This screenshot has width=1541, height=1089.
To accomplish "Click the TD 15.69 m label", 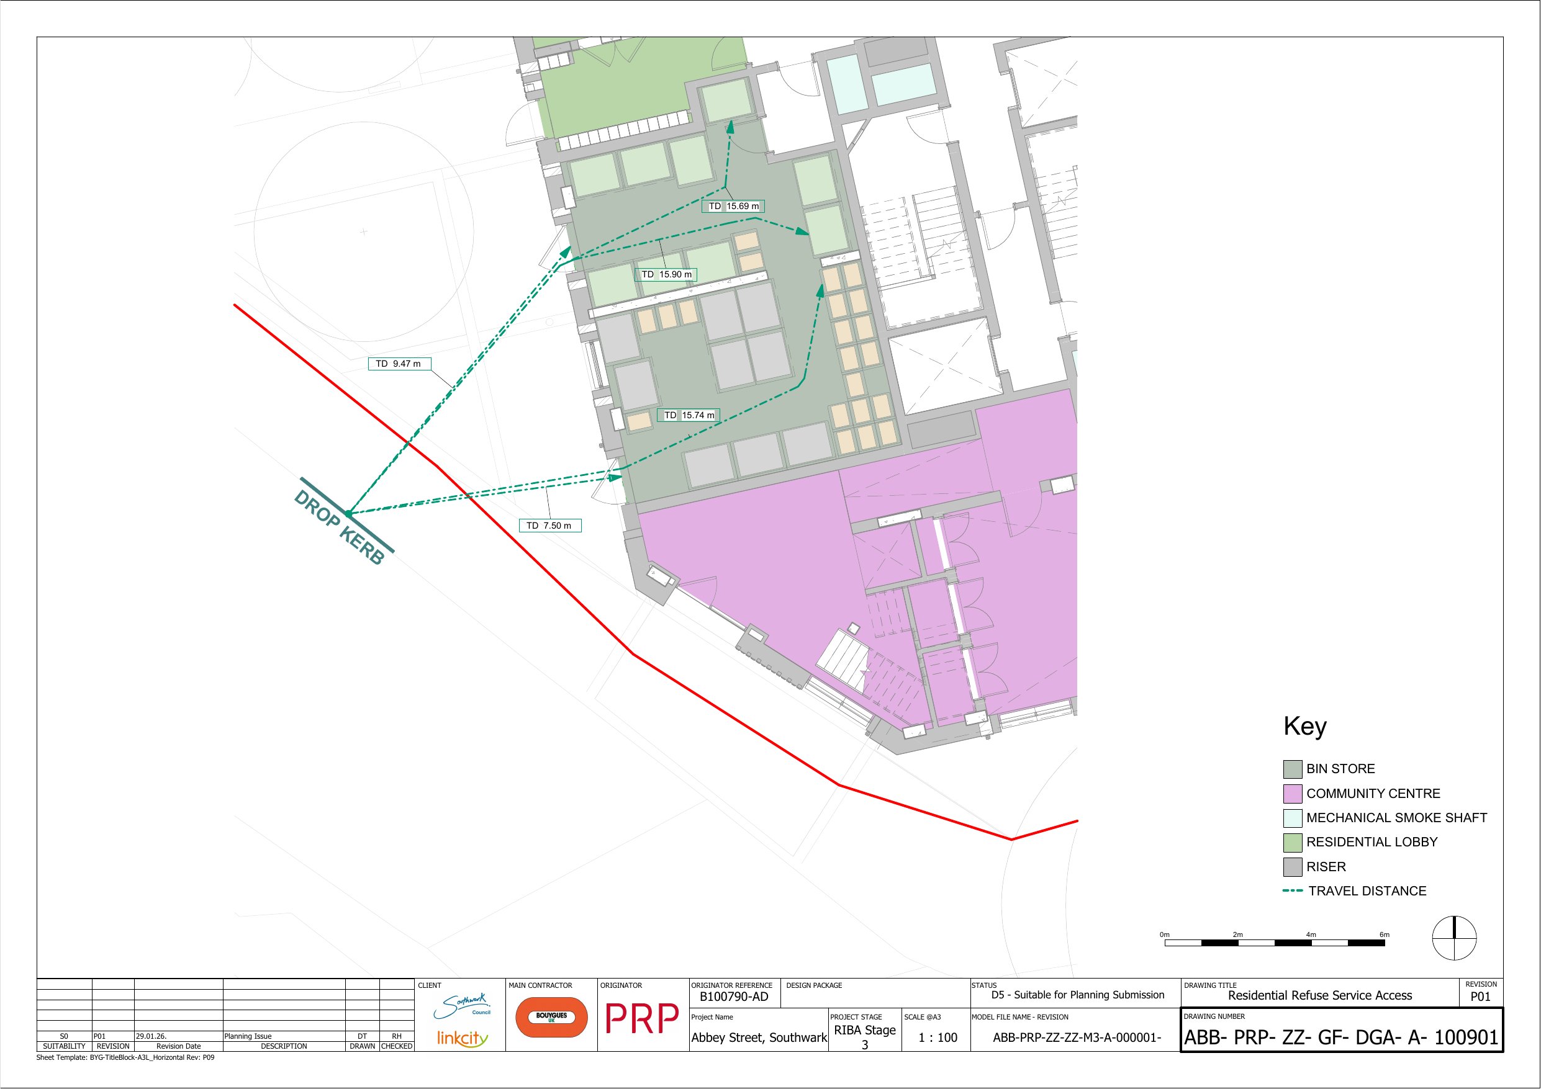I will 733,206.
